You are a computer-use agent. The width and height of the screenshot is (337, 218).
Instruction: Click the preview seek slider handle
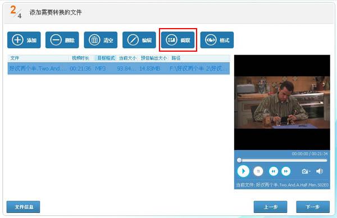239,160
